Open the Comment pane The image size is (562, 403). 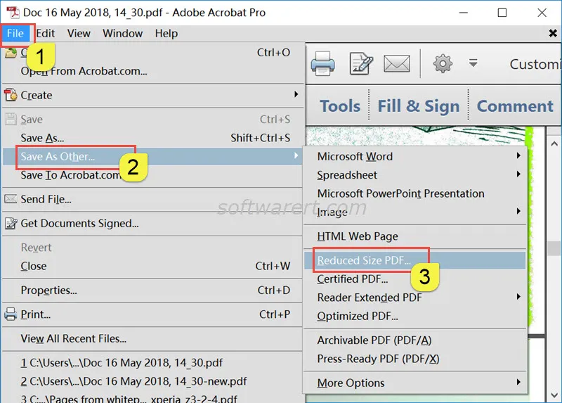coord(514,106)
